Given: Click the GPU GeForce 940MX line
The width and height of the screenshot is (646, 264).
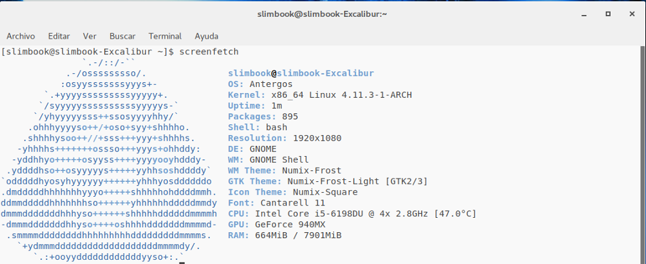Looking at the screenshot, I should tap(277, 225).
